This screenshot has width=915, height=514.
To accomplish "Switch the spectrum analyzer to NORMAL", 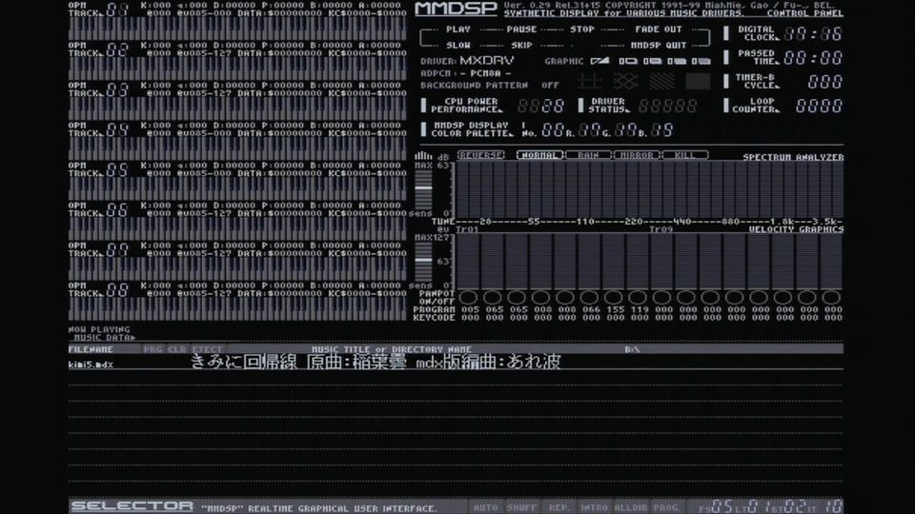I will pyautogui.click(x=539, y=155).
